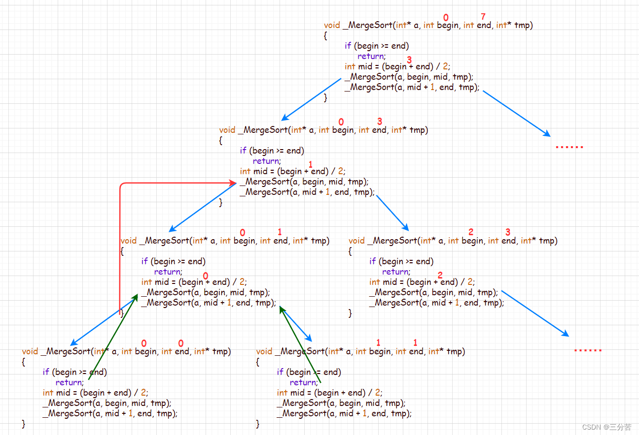Click the _MergeSort signature annotated 0 and 1
The width and height of the screenshot is (639, 435).
225,241
